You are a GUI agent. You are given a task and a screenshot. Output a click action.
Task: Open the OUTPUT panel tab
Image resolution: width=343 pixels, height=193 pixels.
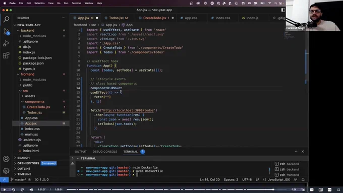[81, 152]
